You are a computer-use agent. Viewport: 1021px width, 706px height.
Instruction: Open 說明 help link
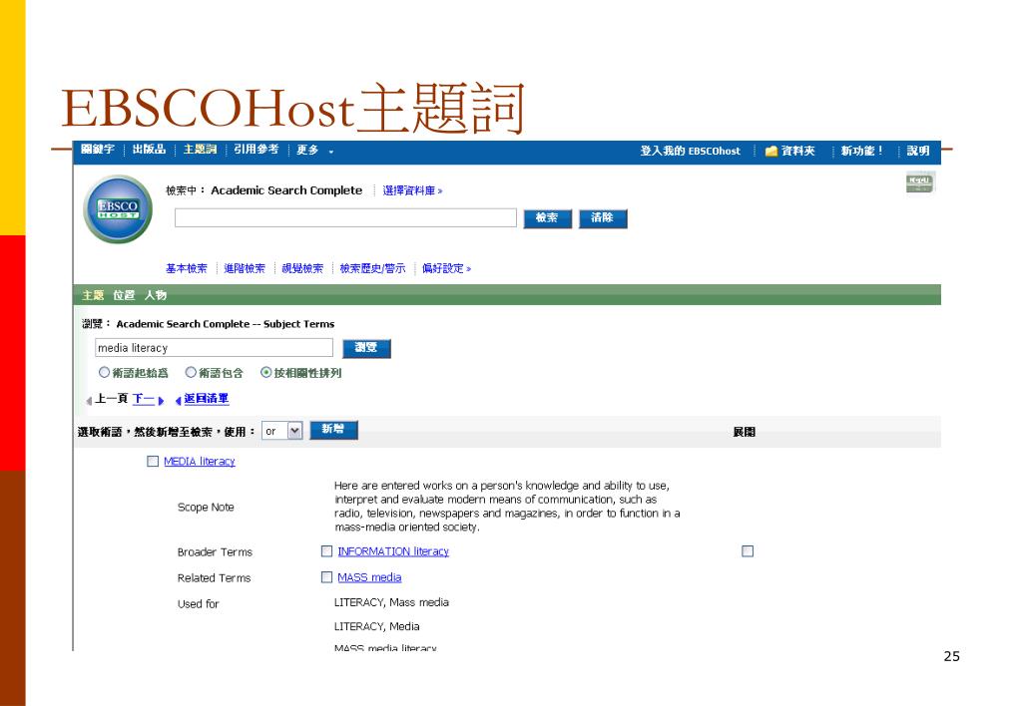(x=918, y=151)
